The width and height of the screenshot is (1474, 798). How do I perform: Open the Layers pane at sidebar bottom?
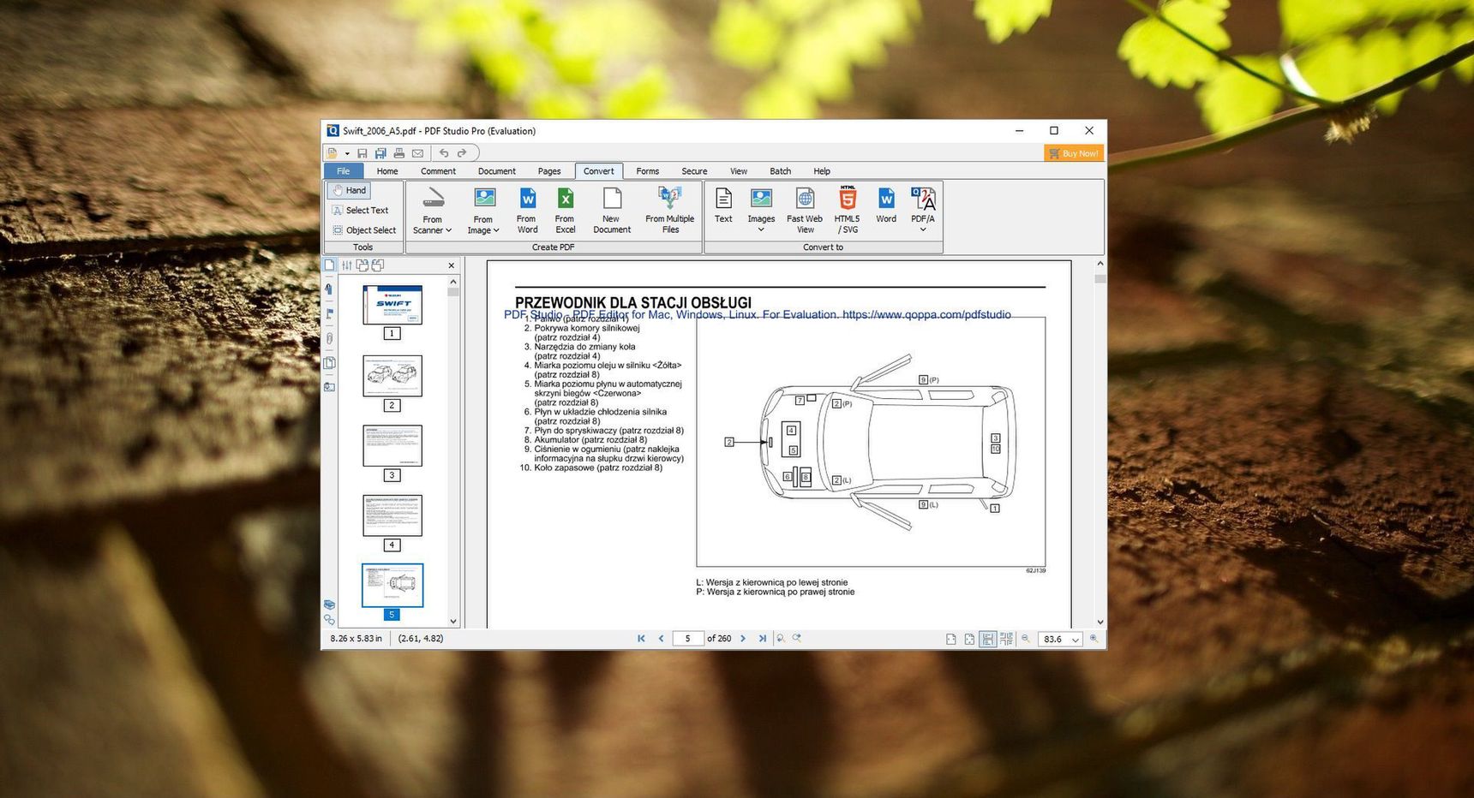point(329,604)
